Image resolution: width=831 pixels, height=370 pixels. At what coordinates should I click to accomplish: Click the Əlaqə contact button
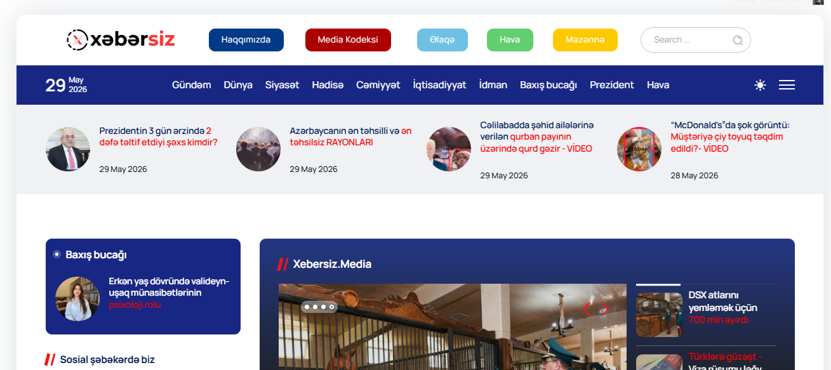442,40
